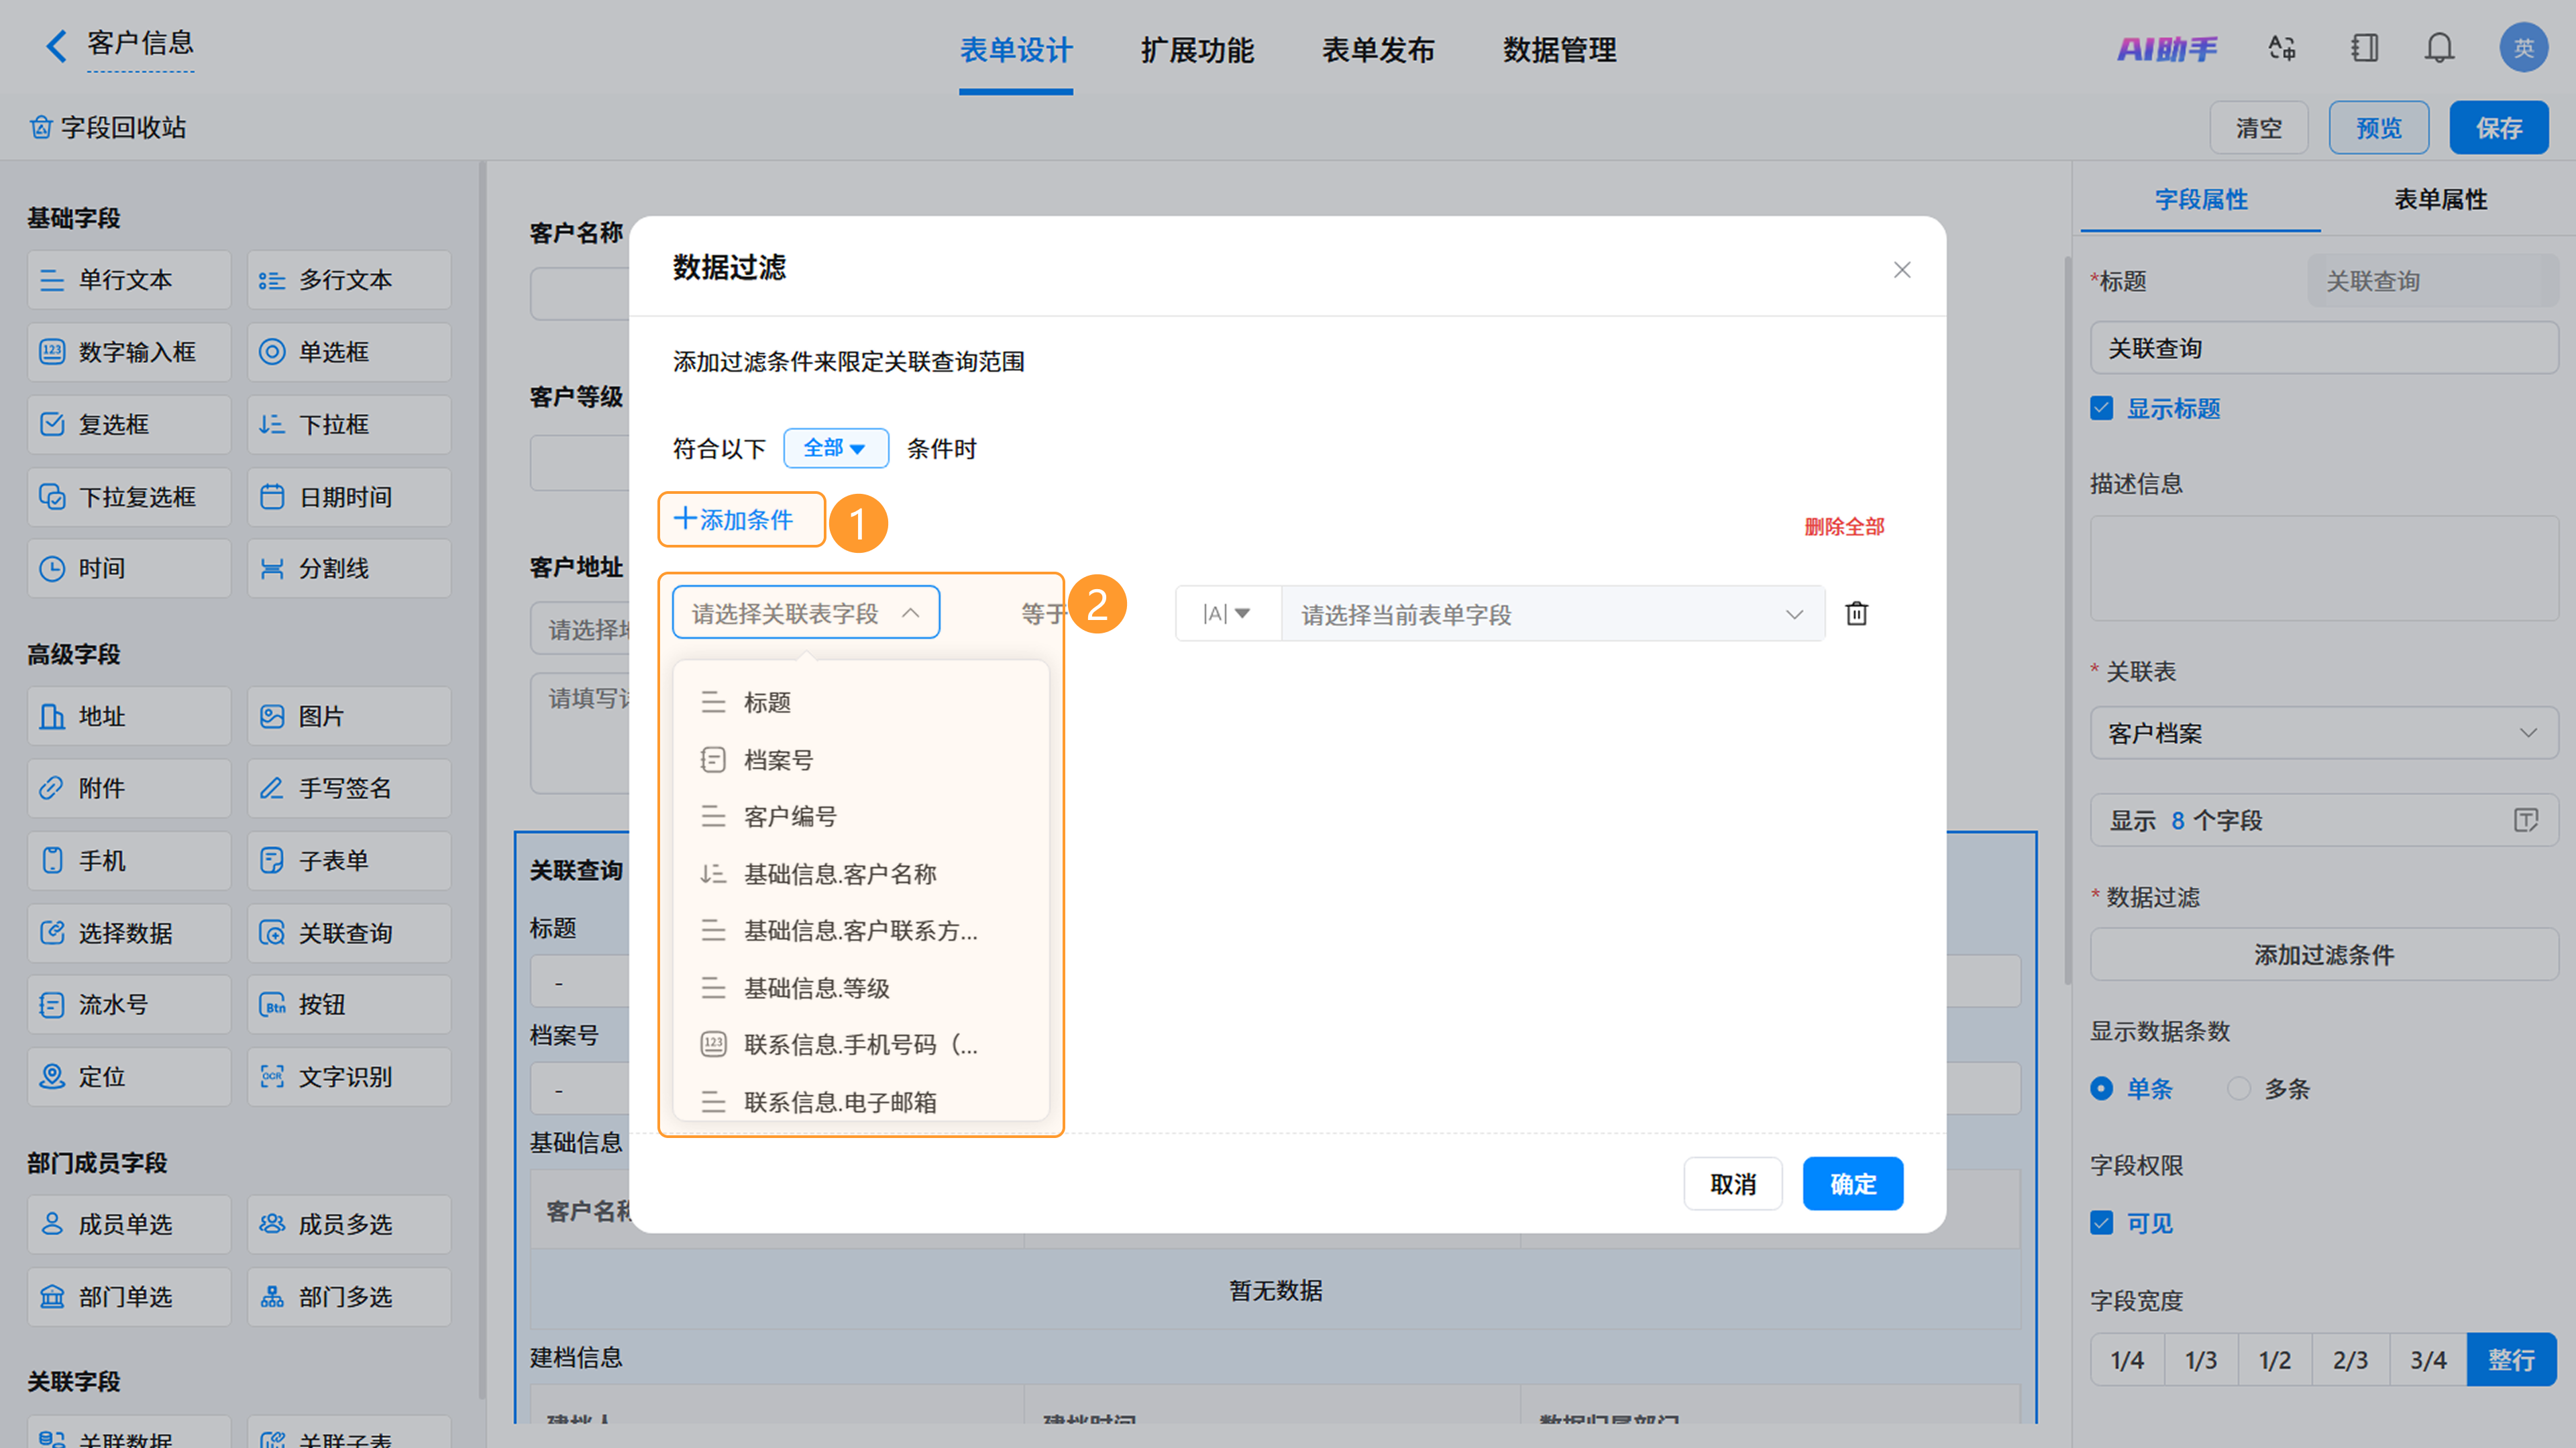
Task: Set field width to 整行
Action: click(2512, 1360)
